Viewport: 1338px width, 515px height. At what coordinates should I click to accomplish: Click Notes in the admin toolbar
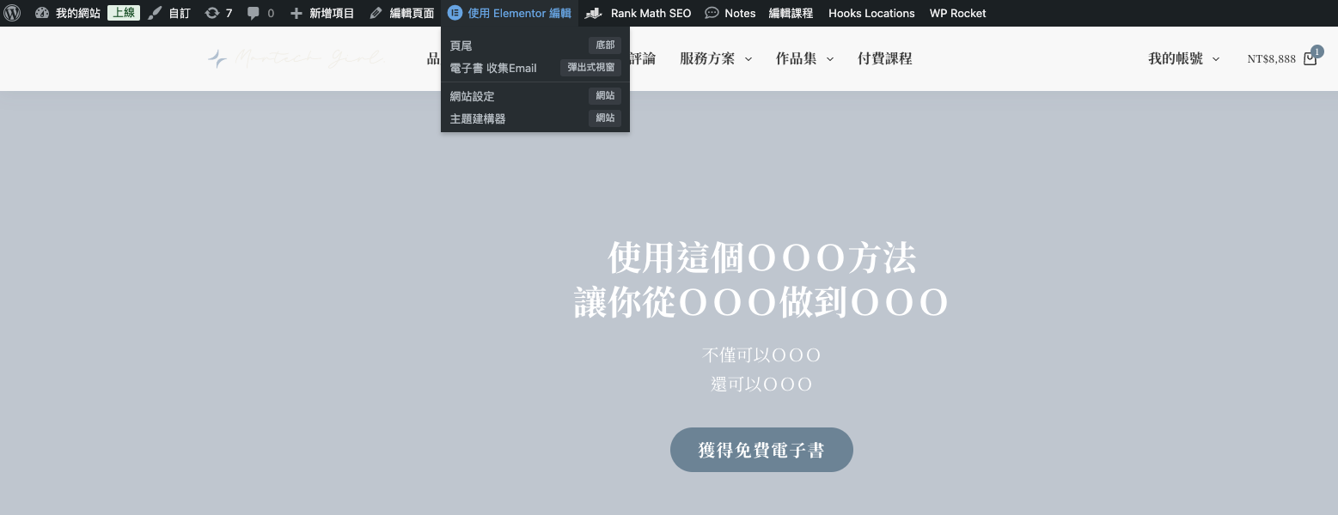tap(740, 13)
